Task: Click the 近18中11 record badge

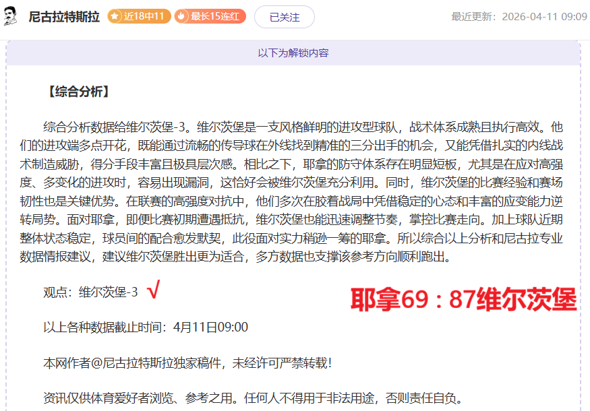Action: 139,16
